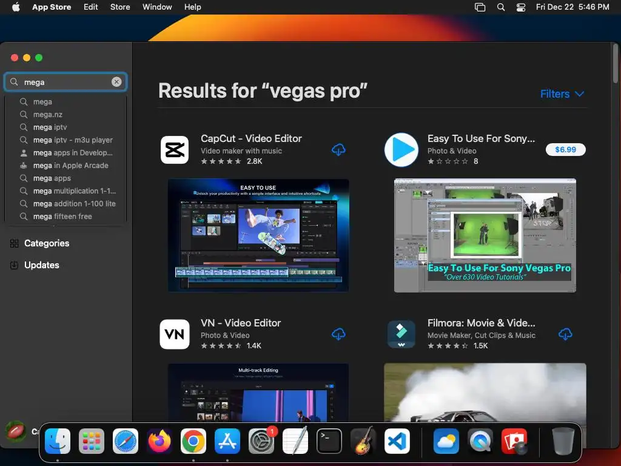The height and width of the screenshot is (466, 621).
Task: Click the App Store Dock icon
Action: 227,441
